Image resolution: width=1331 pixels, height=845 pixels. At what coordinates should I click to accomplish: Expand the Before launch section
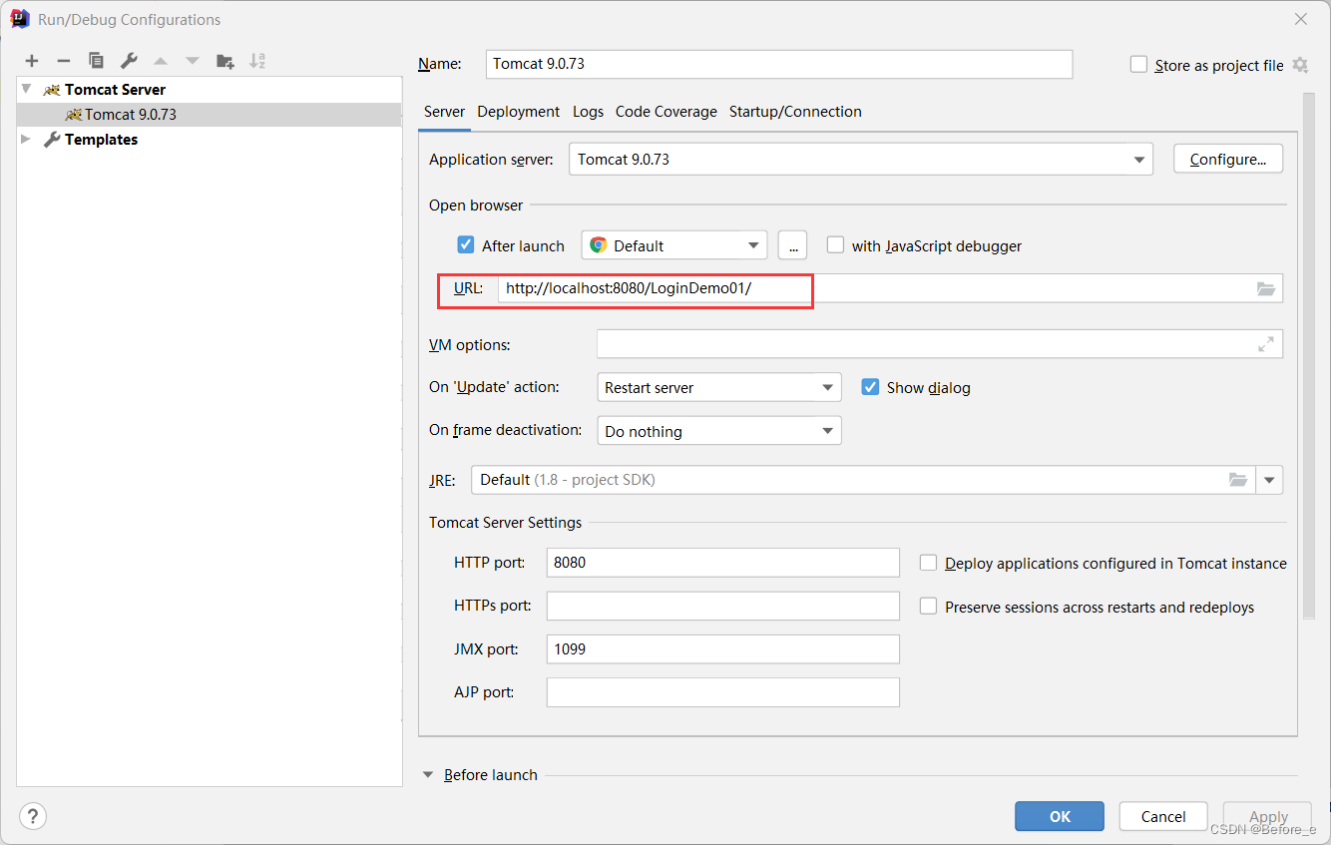[x=429, y=774]
